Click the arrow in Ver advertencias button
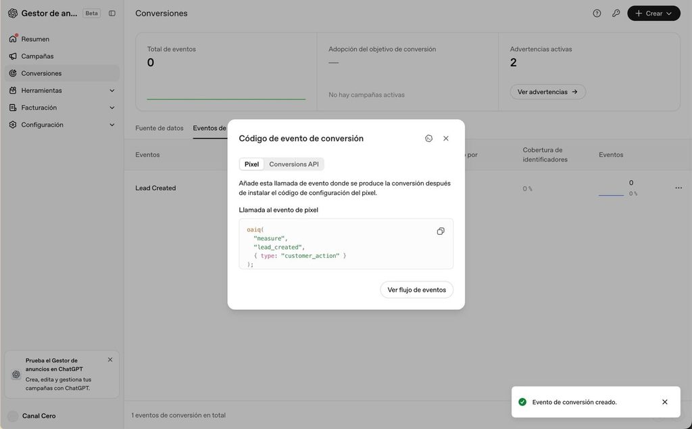 (x=574, y=92)
